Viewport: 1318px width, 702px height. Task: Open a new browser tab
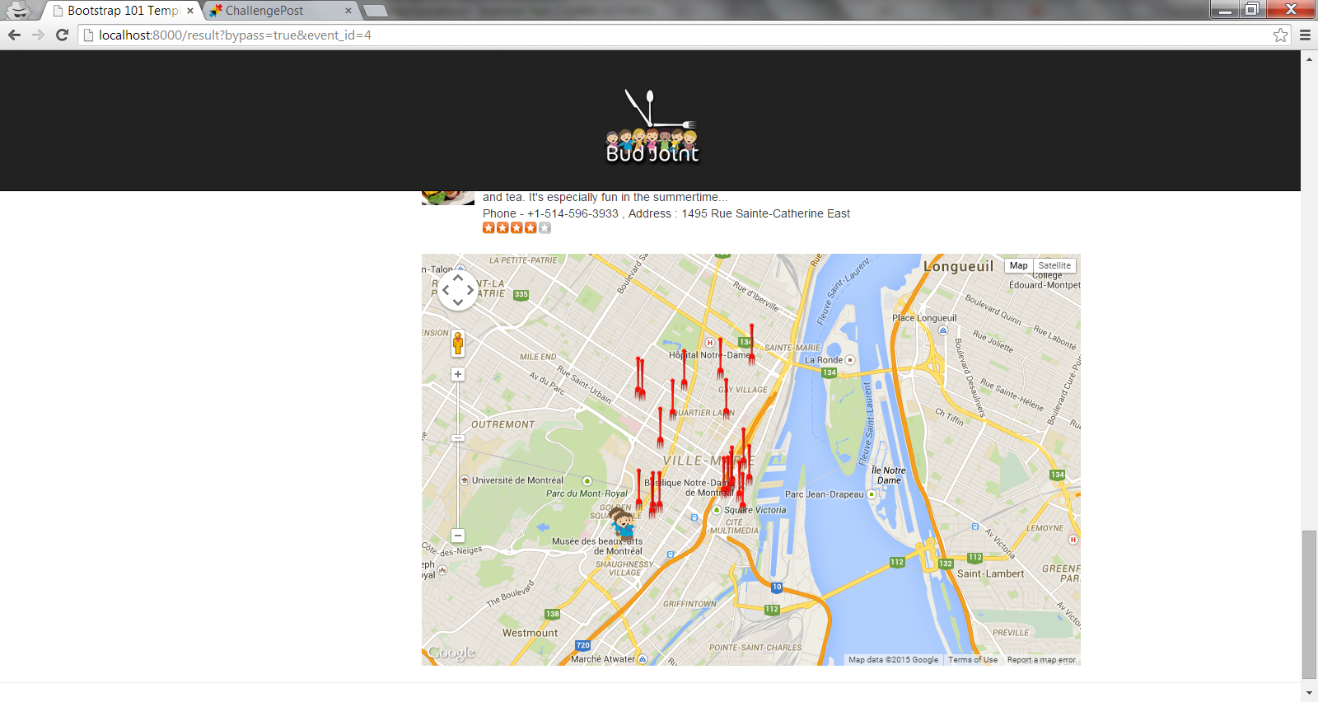pos(375,11)
